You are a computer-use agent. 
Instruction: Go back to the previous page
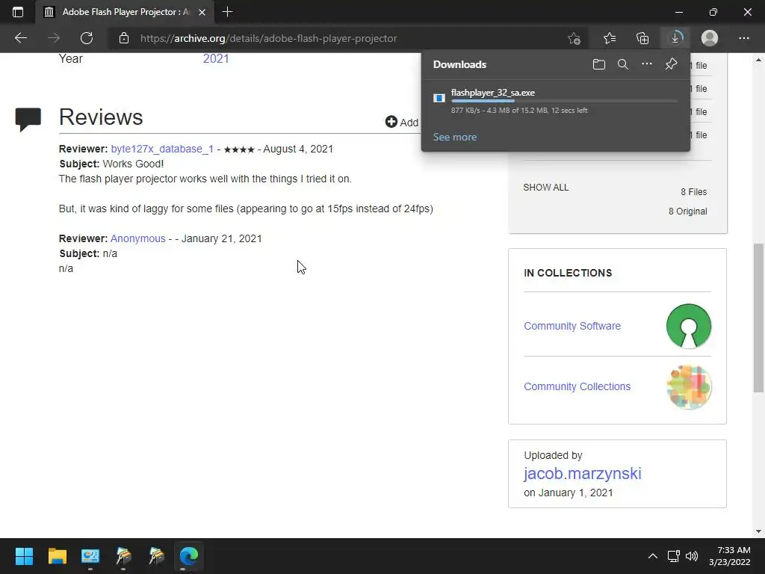click(x=20, y=38)
